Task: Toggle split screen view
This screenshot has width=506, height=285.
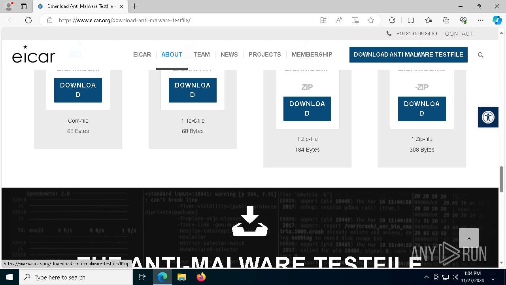Action: click(411, 20)
